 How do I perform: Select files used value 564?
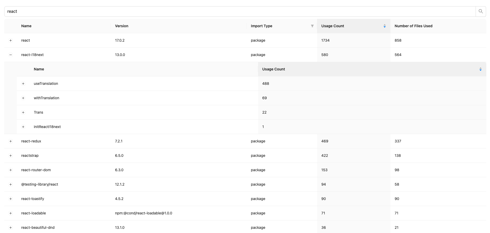(x=398, y=55)
